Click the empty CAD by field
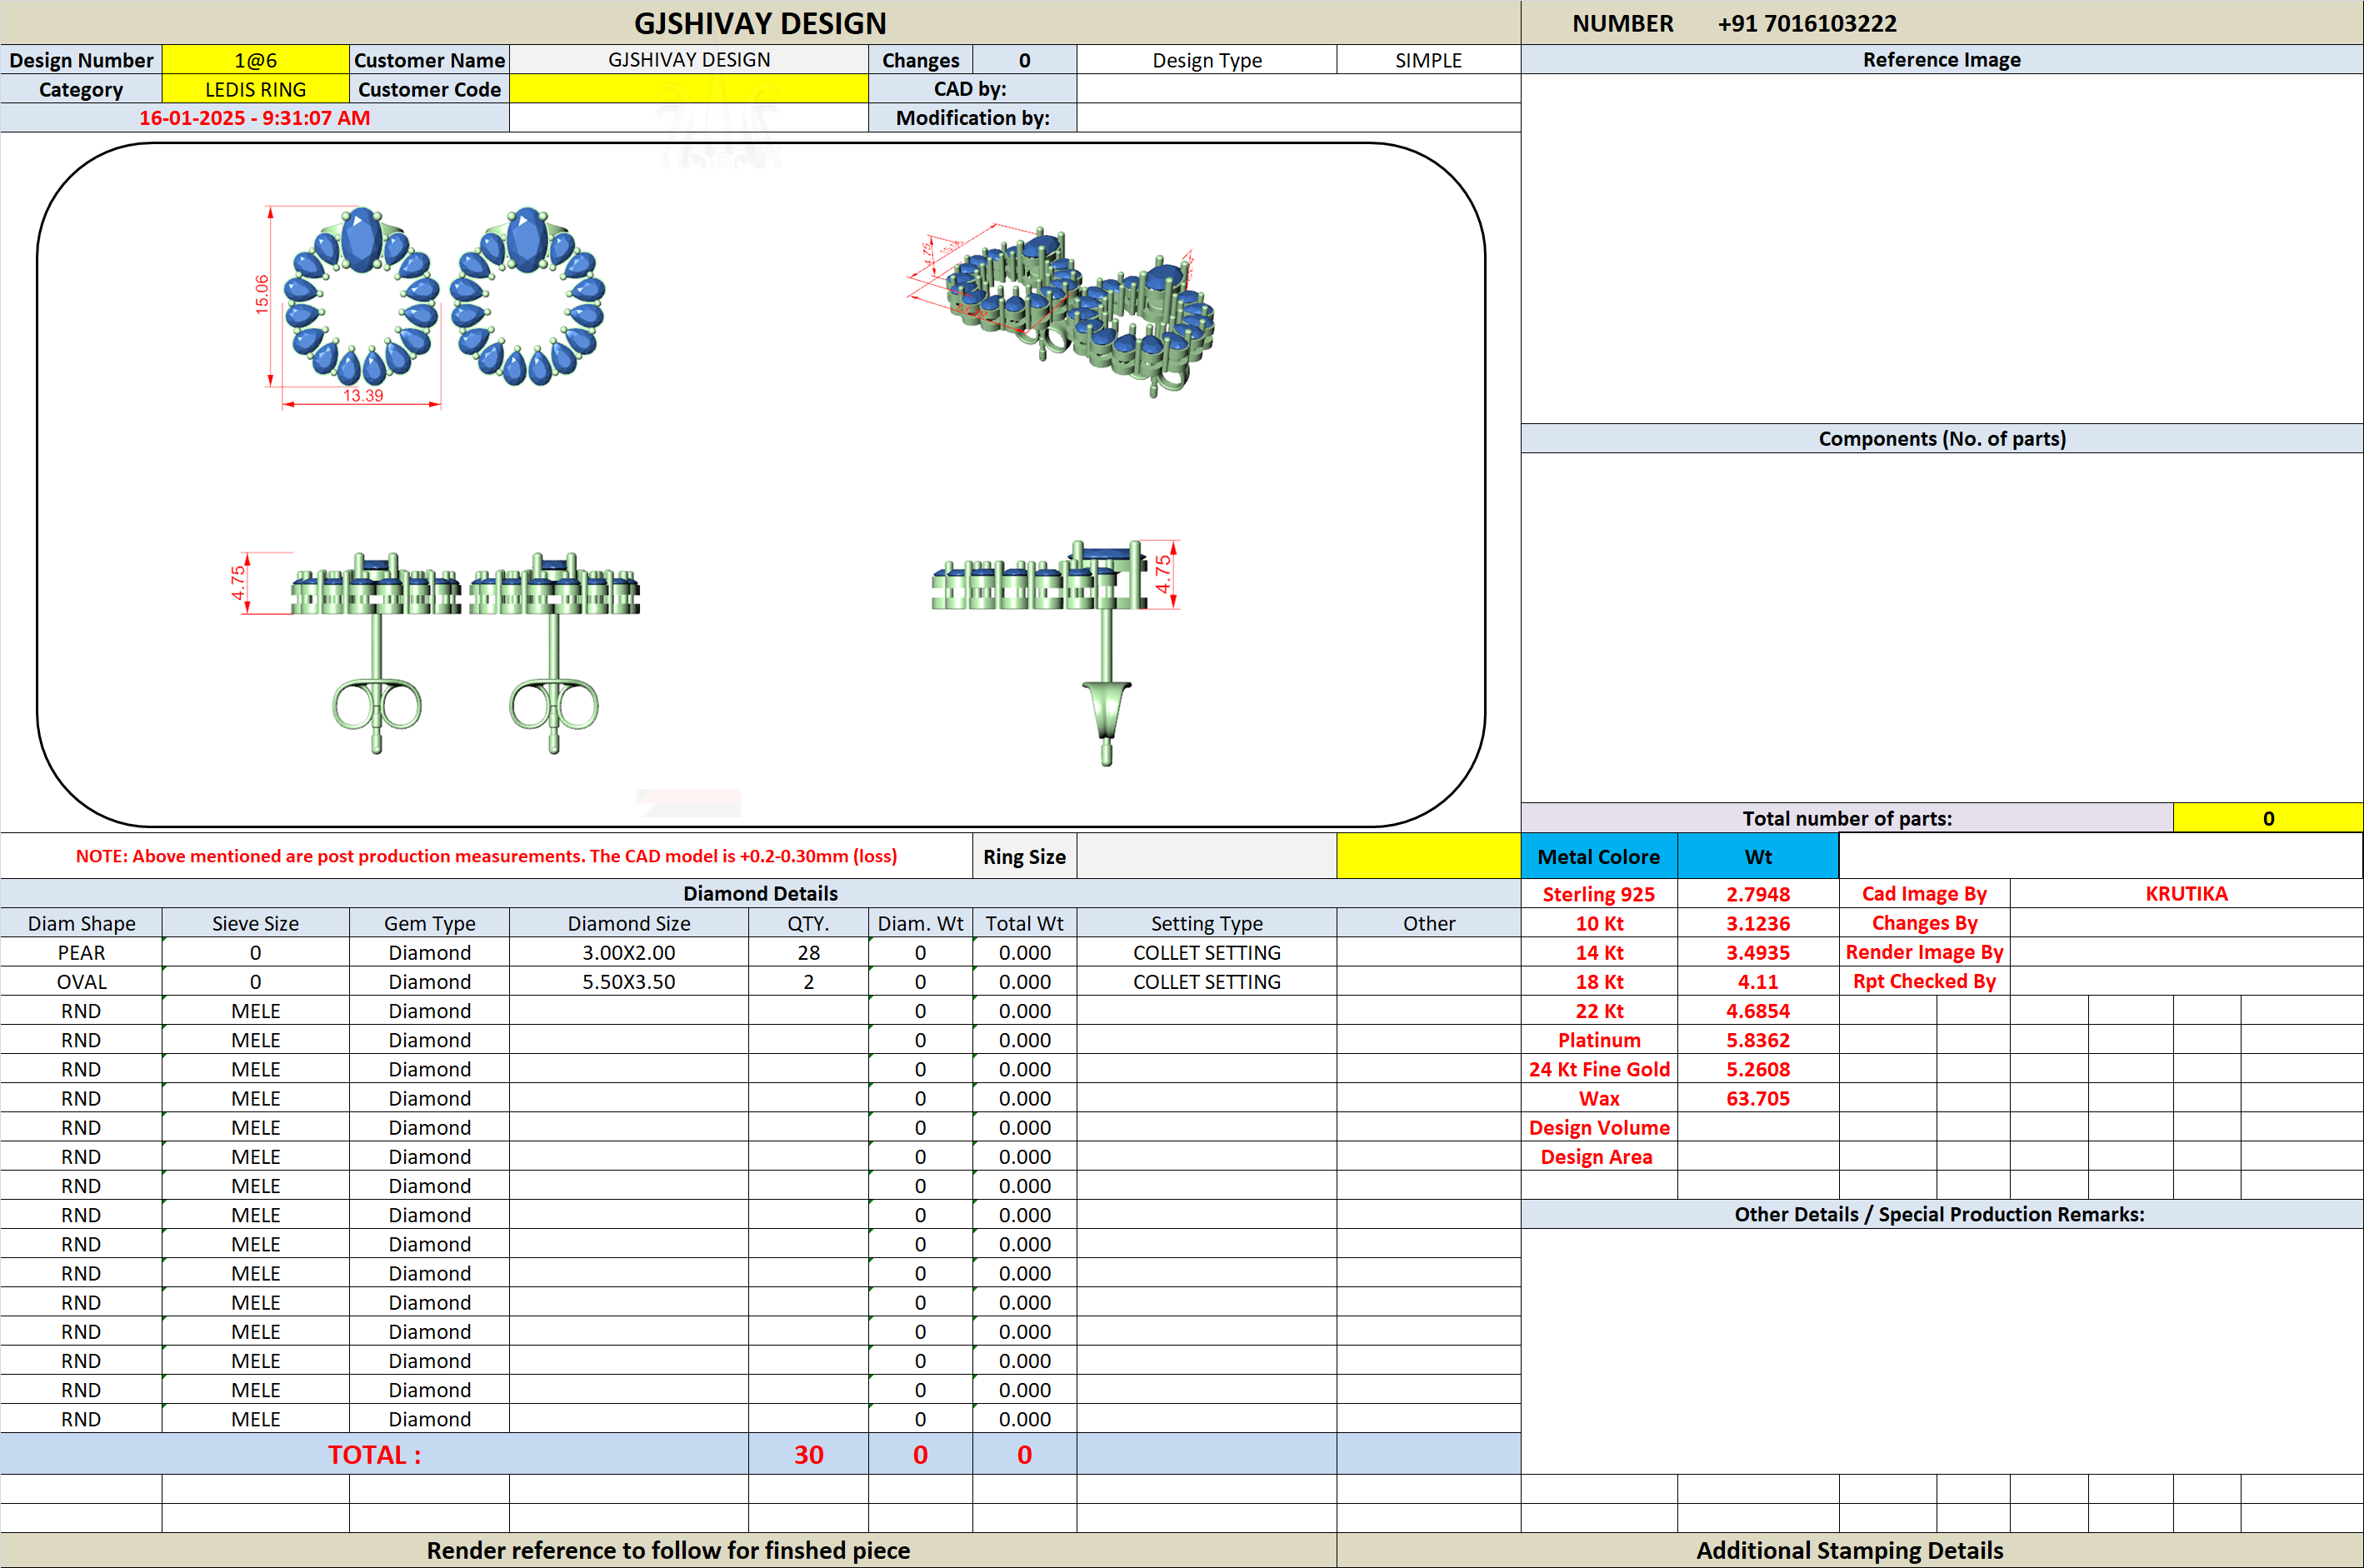 click(1298, 89)
